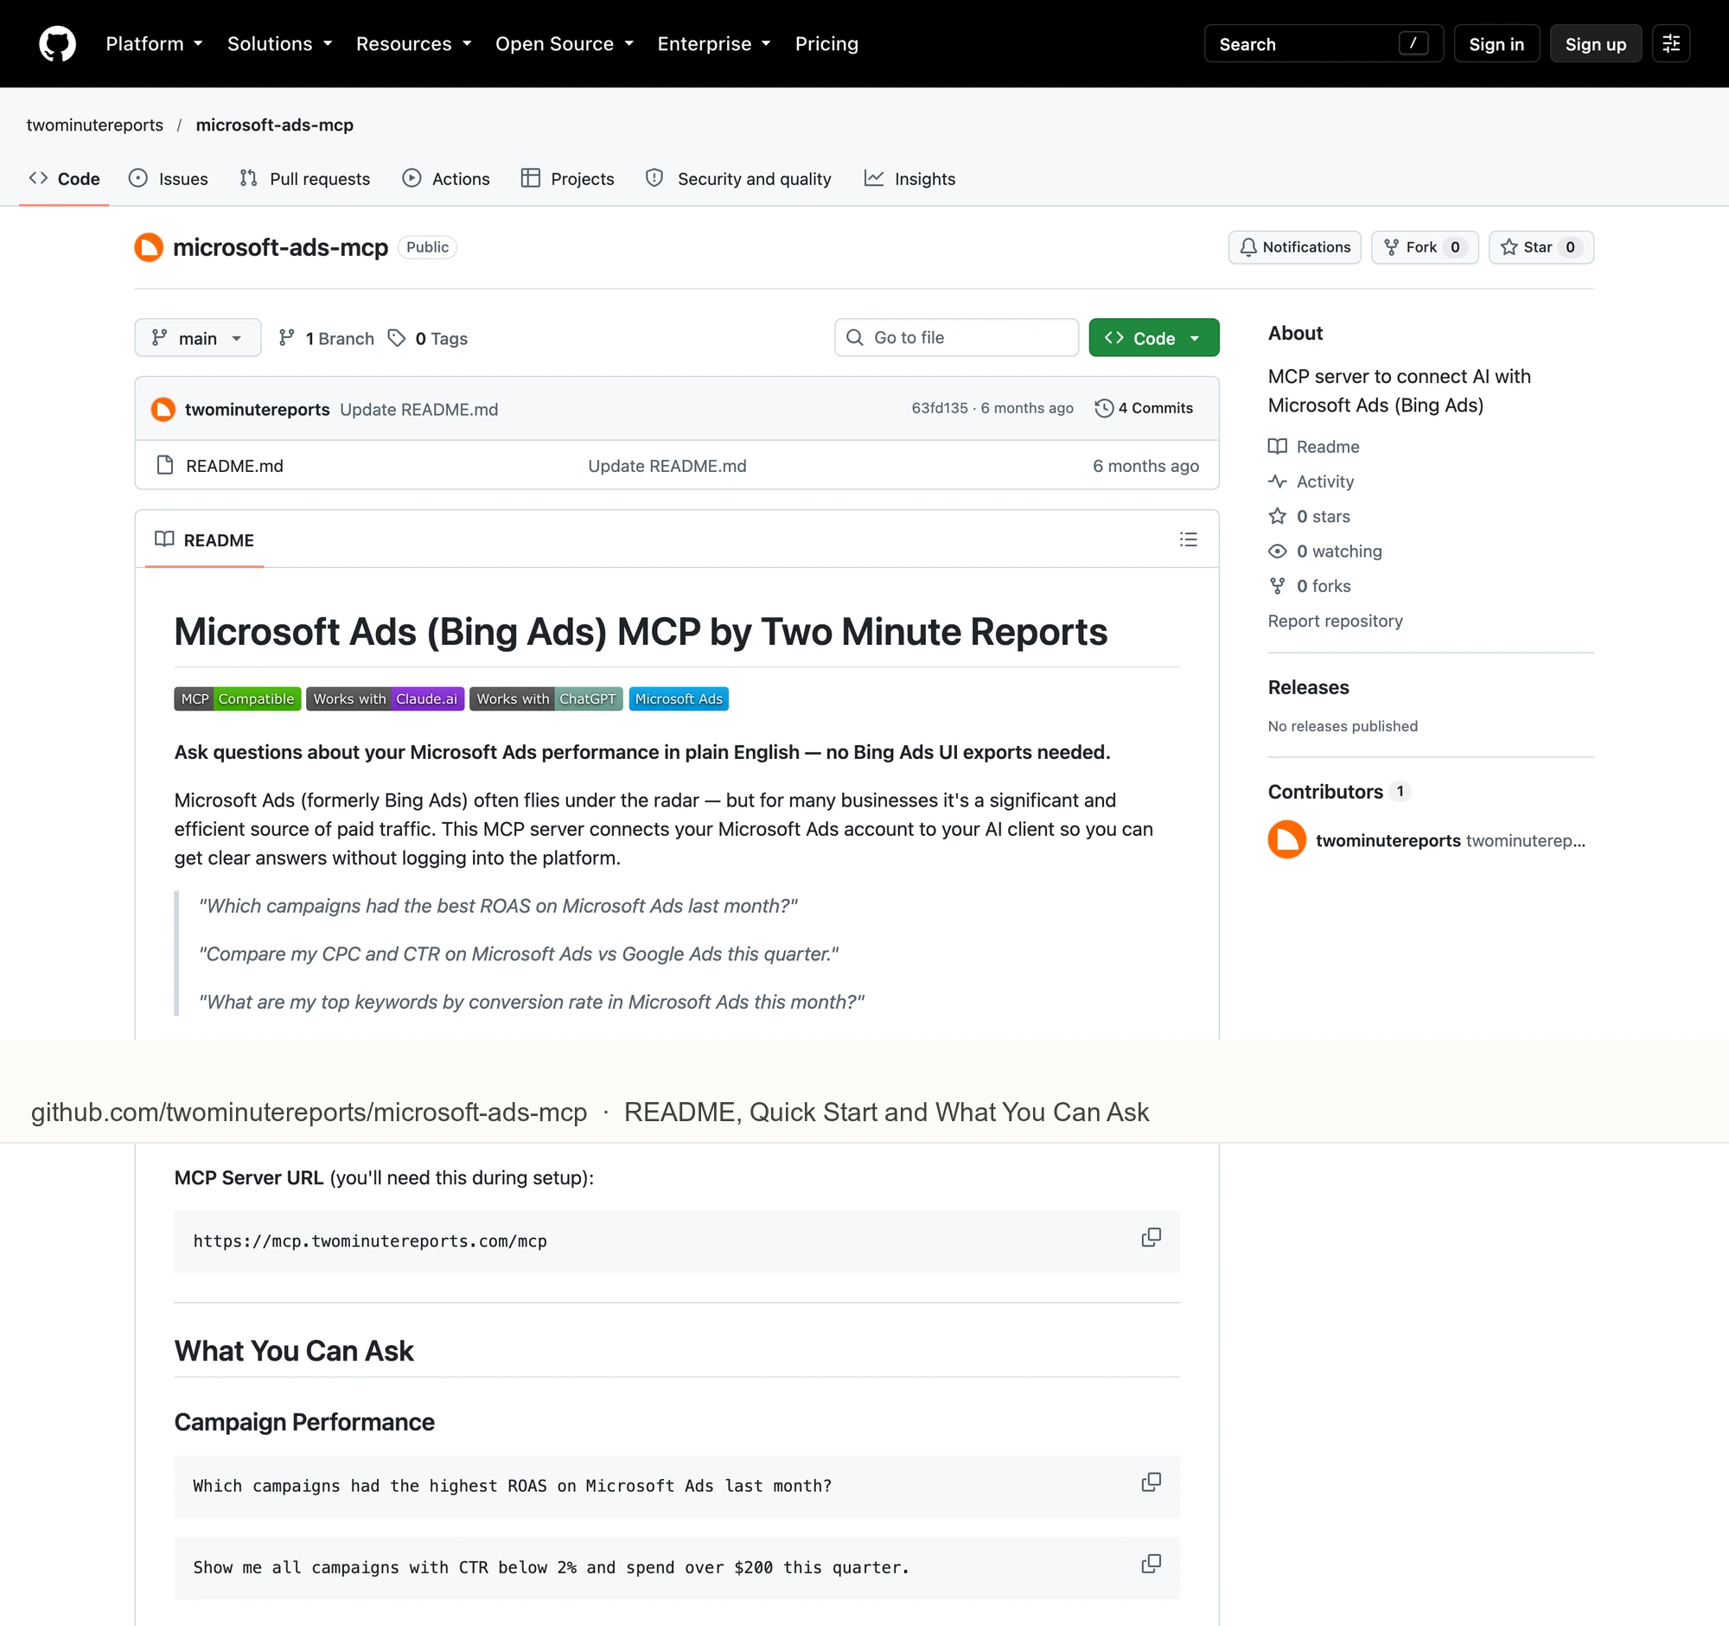The height and width of the screenshot is (1626, 1729).
Task: Expand the Resources menu
Action: point(413,43)
